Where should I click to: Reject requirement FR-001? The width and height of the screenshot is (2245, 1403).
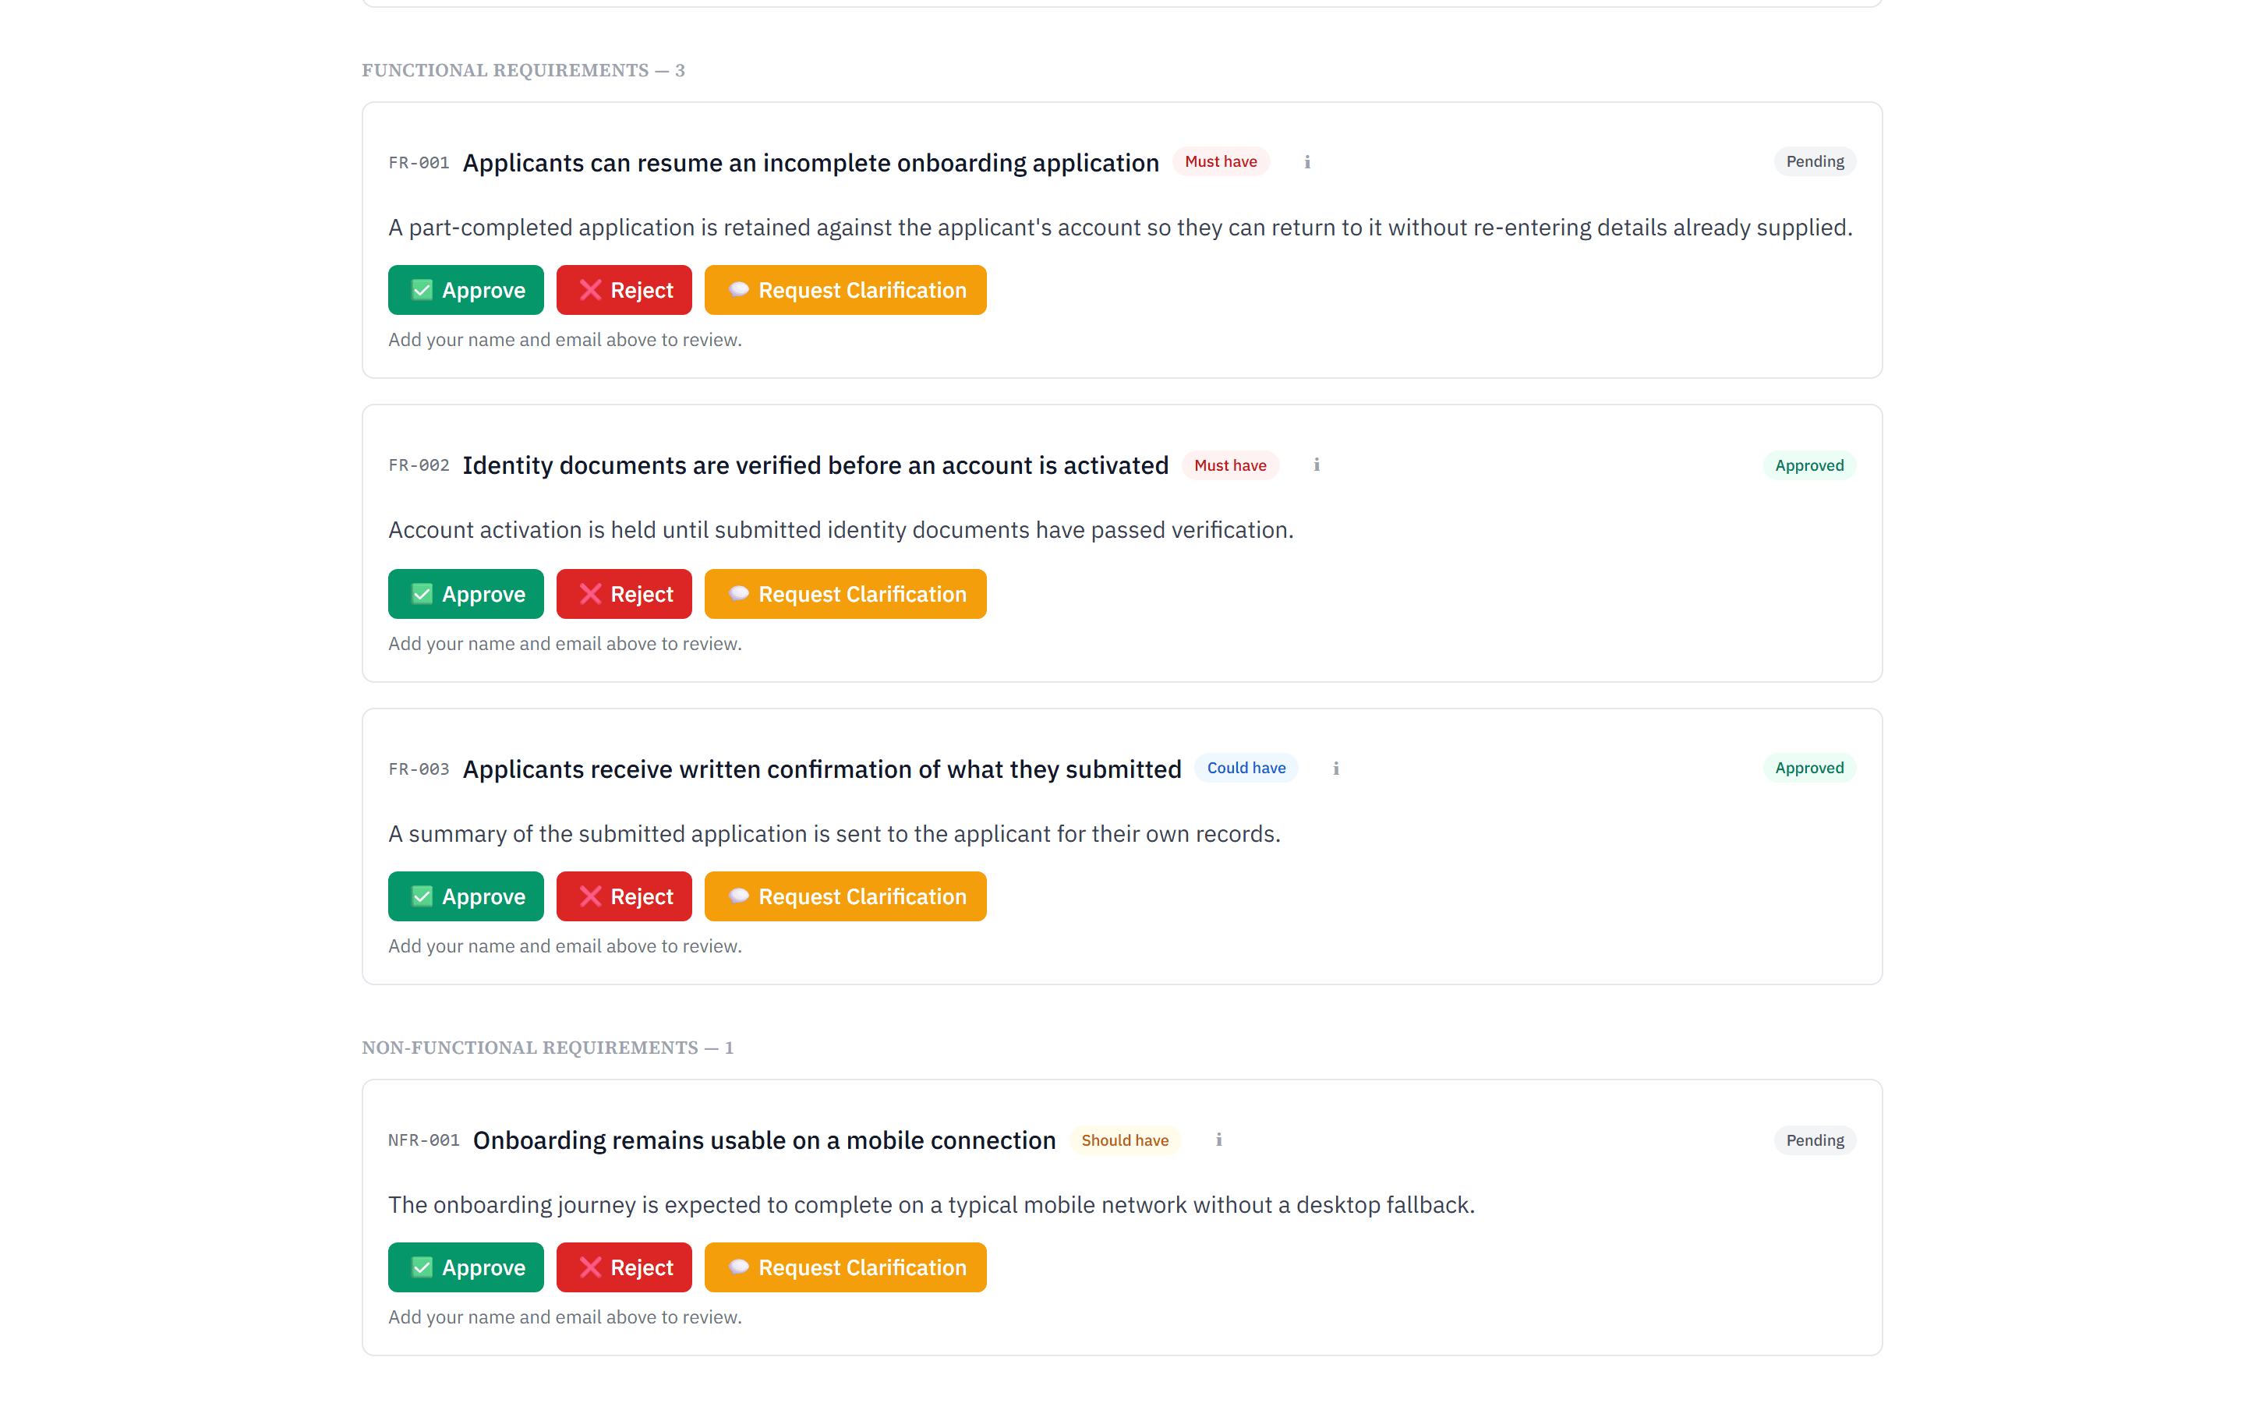coord(624,291)
